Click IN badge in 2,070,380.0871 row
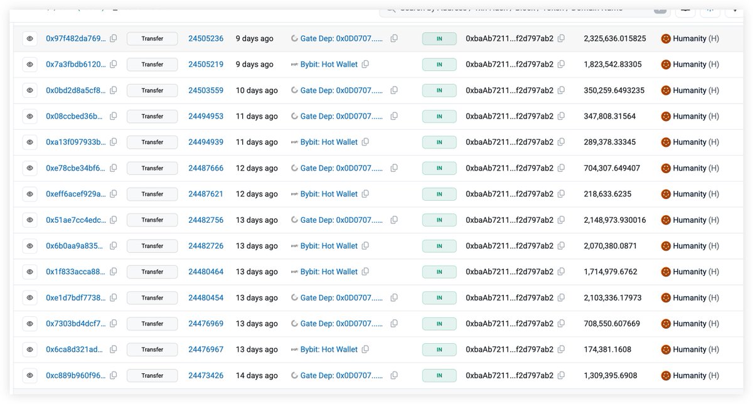 coord(439,246)
